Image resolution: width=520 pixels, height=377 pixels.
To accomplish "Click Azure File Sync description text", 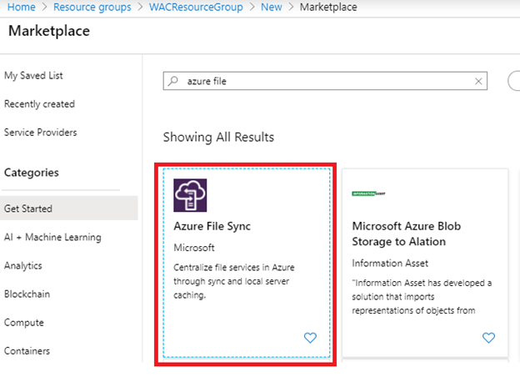I will tap(234, 281).
